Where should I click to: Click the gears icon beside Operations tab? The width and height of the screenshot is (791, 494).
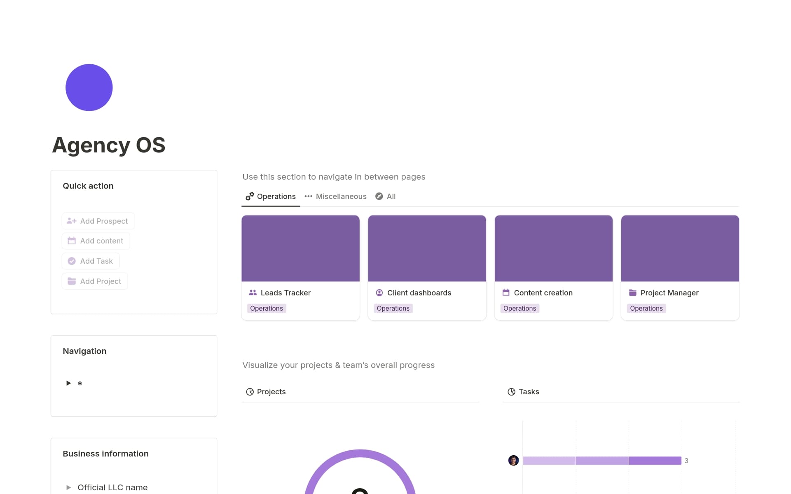249,197
